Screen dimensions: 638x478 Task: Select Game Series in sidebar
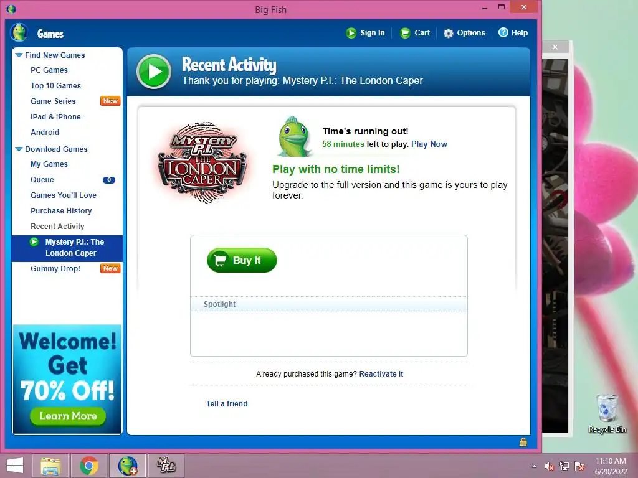(x=54, y=101)
